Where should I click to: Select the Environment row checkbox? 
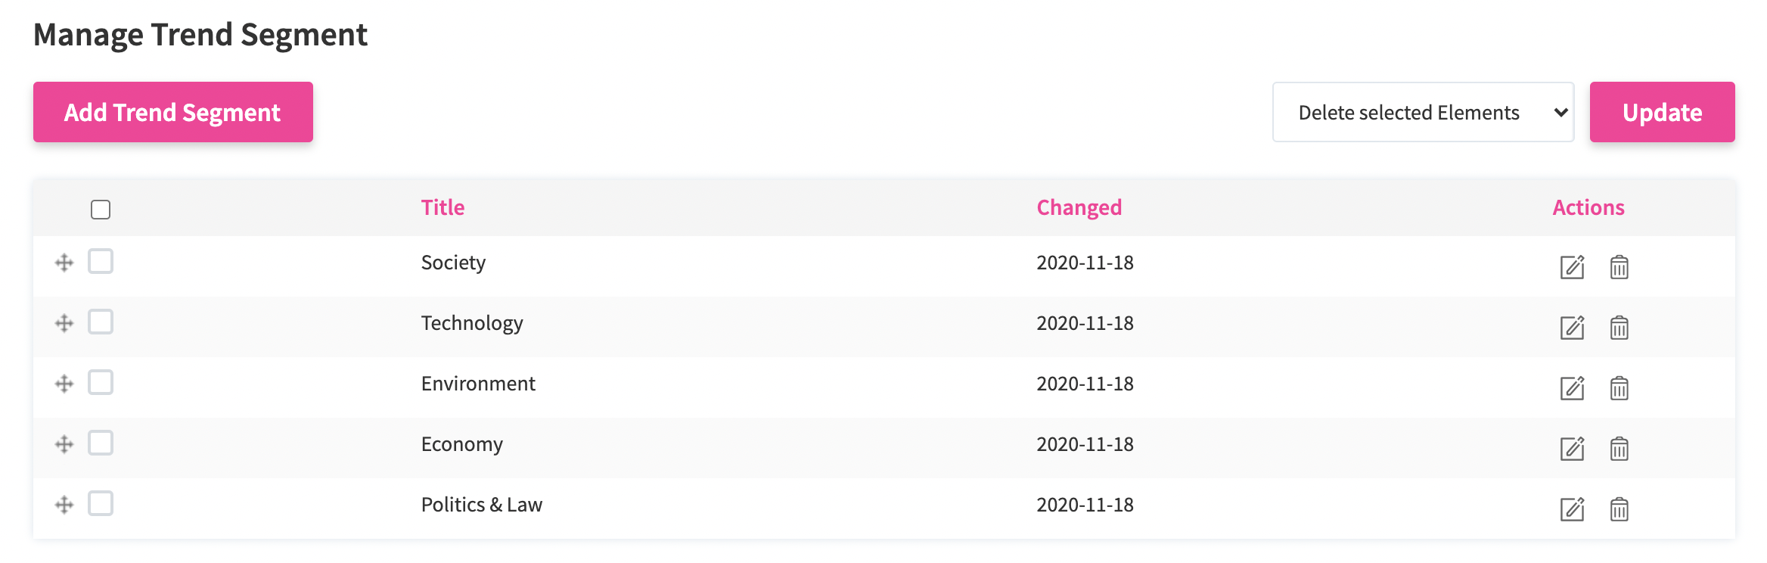[x=101, y=383]
